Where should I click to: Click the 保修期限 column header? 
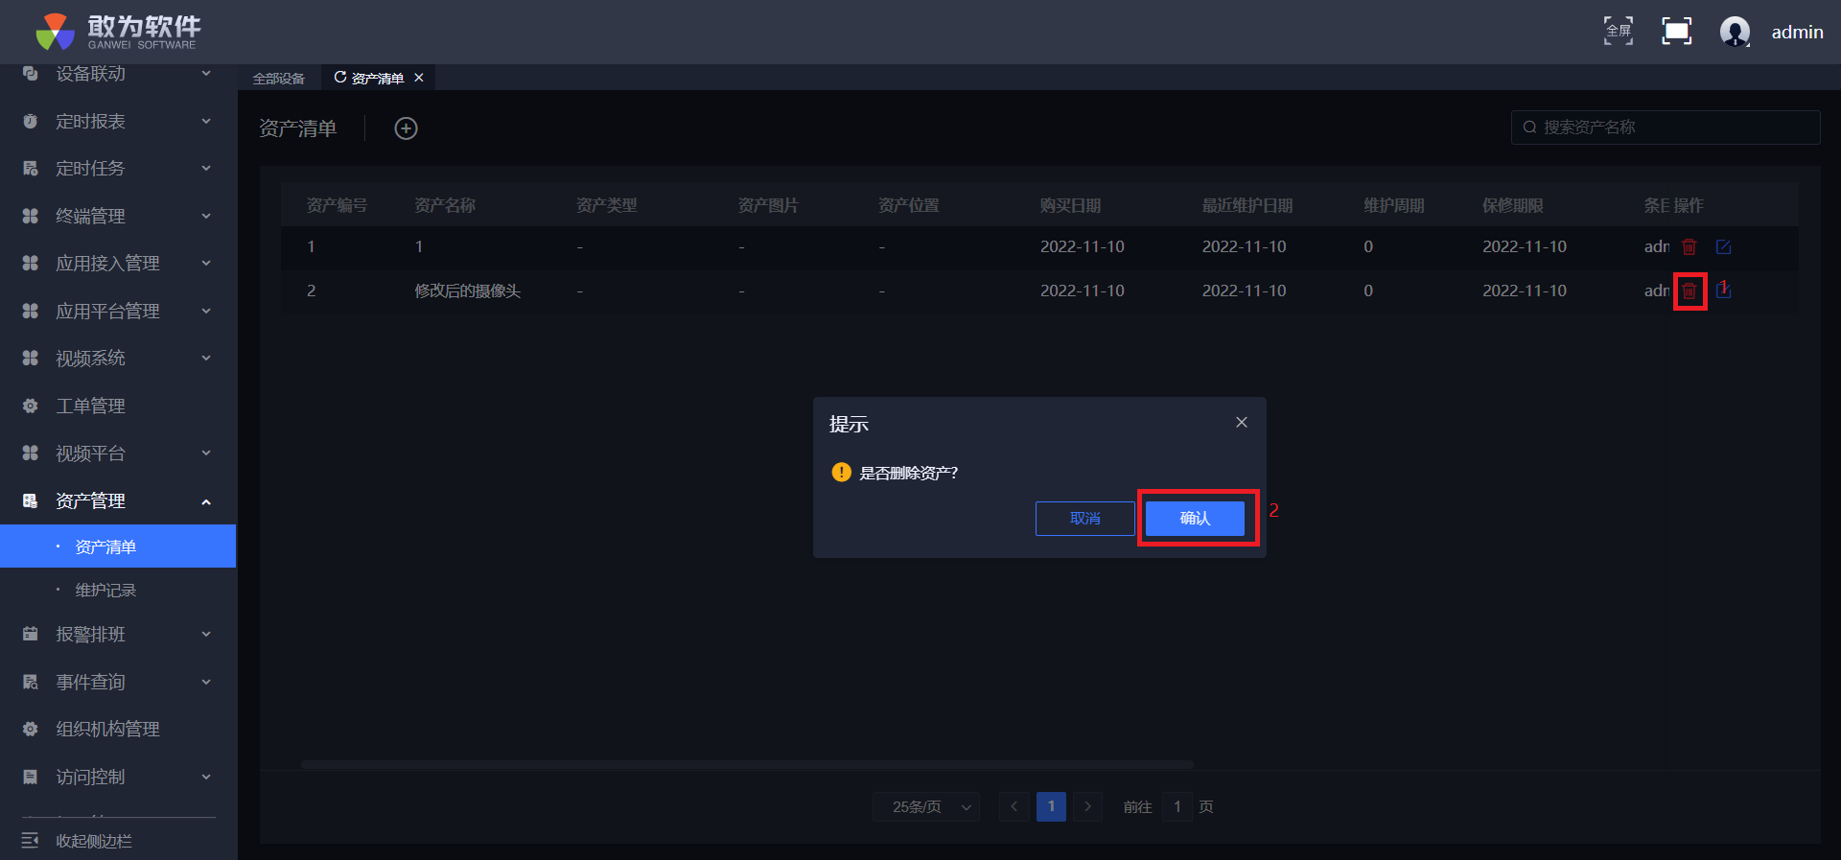(1513, 206)
